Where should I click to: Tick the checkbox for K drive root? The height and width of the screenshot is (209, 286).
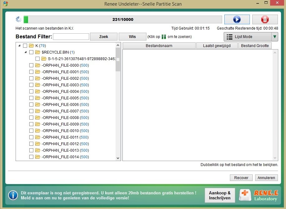(x=25, y=46)
